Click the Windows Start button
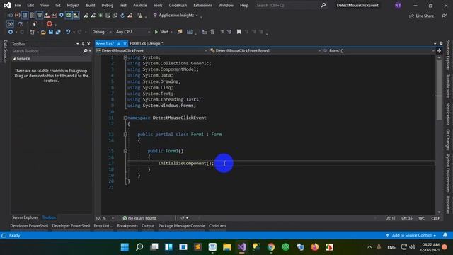This screenshot has width=453, height=255. (125, 247)
